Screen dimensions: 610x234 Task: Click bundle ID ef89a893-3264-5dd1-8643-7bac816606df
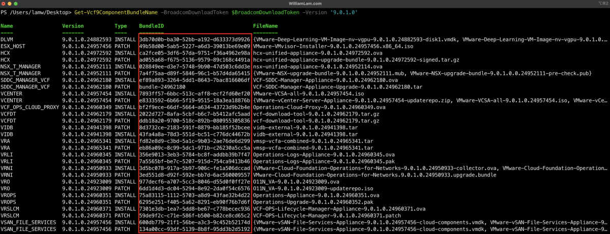(194, 80)
